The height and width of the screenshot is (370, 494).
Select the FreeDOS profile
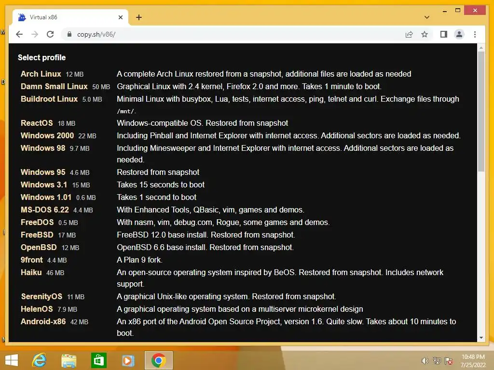37,223
